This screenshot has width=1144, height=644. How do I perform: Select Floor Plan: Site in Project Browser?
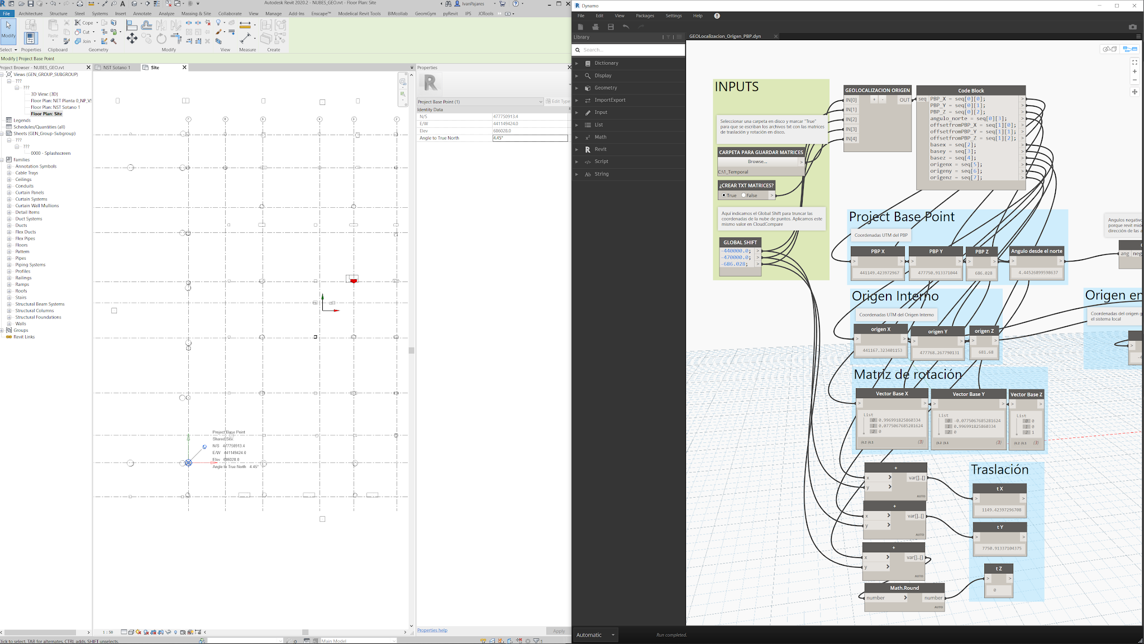click(46, 114)
